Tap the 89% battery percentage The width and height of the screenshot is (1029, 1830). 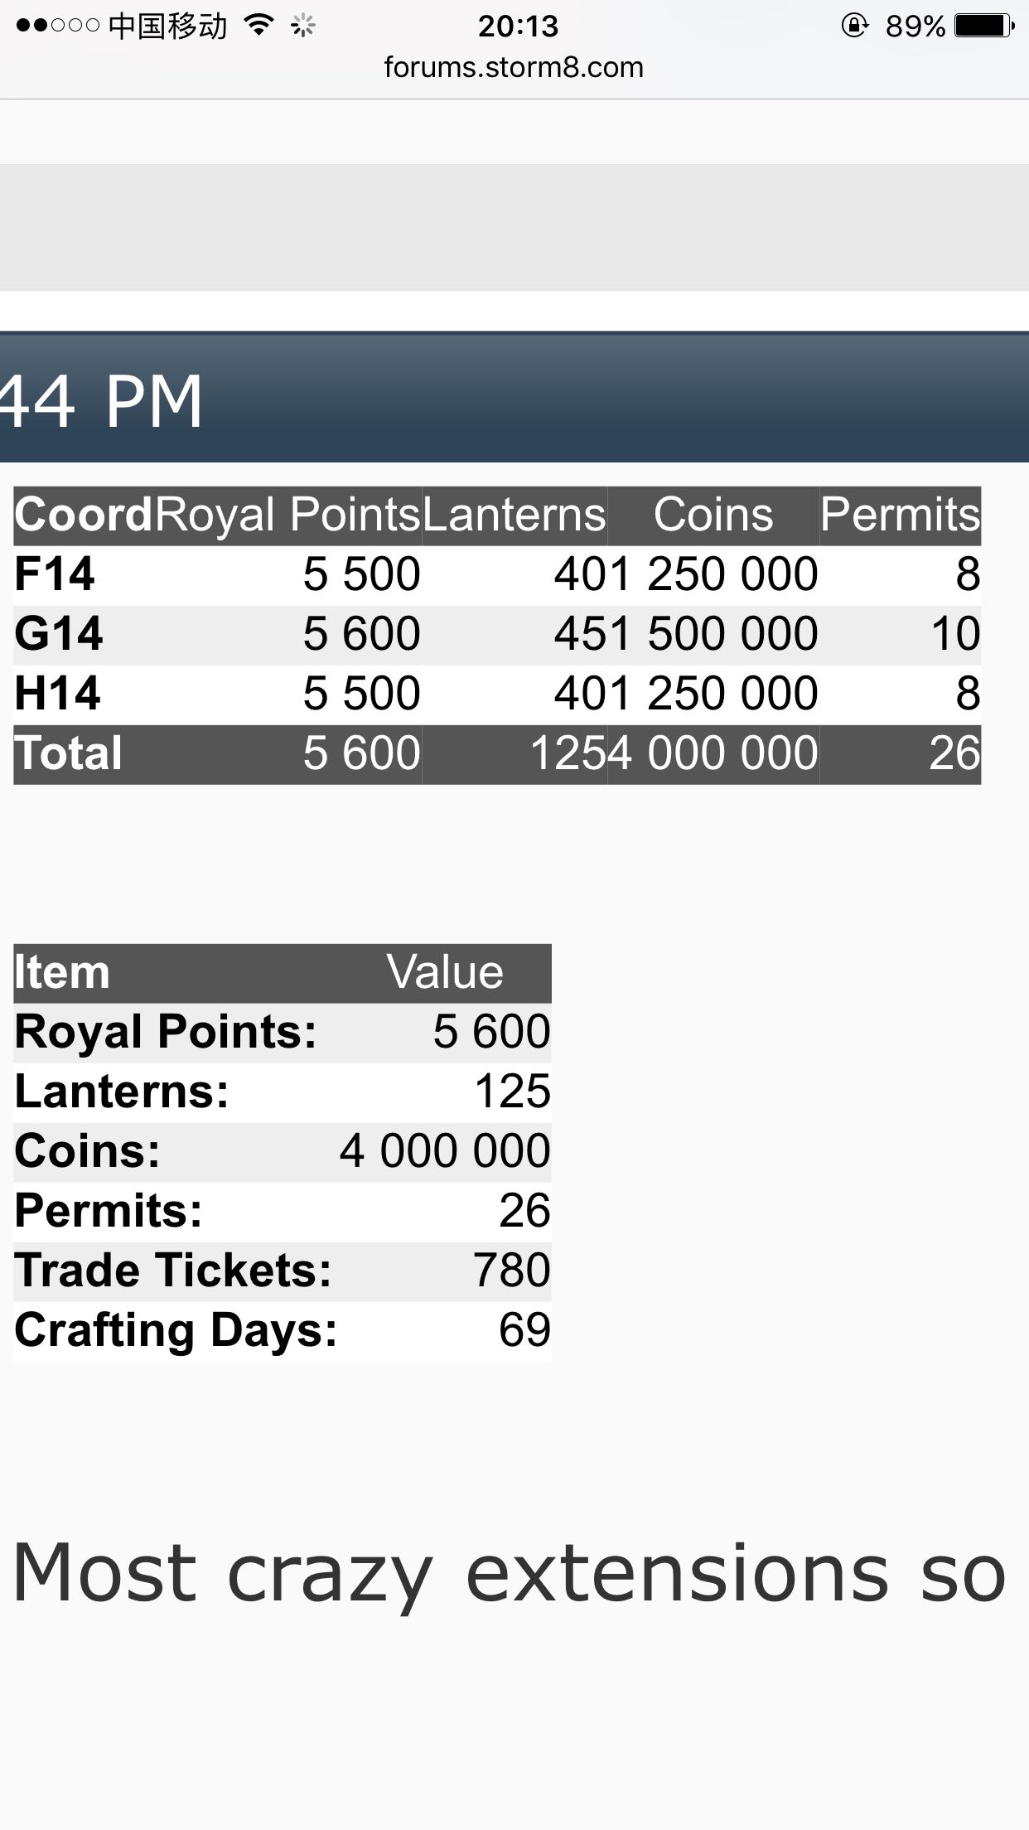pos(915,27)
